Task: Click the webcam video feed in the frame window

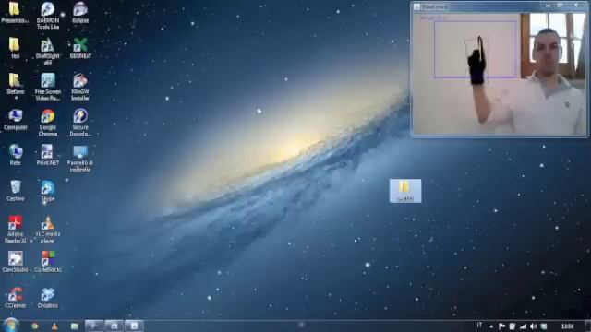Action: (500, 74)
